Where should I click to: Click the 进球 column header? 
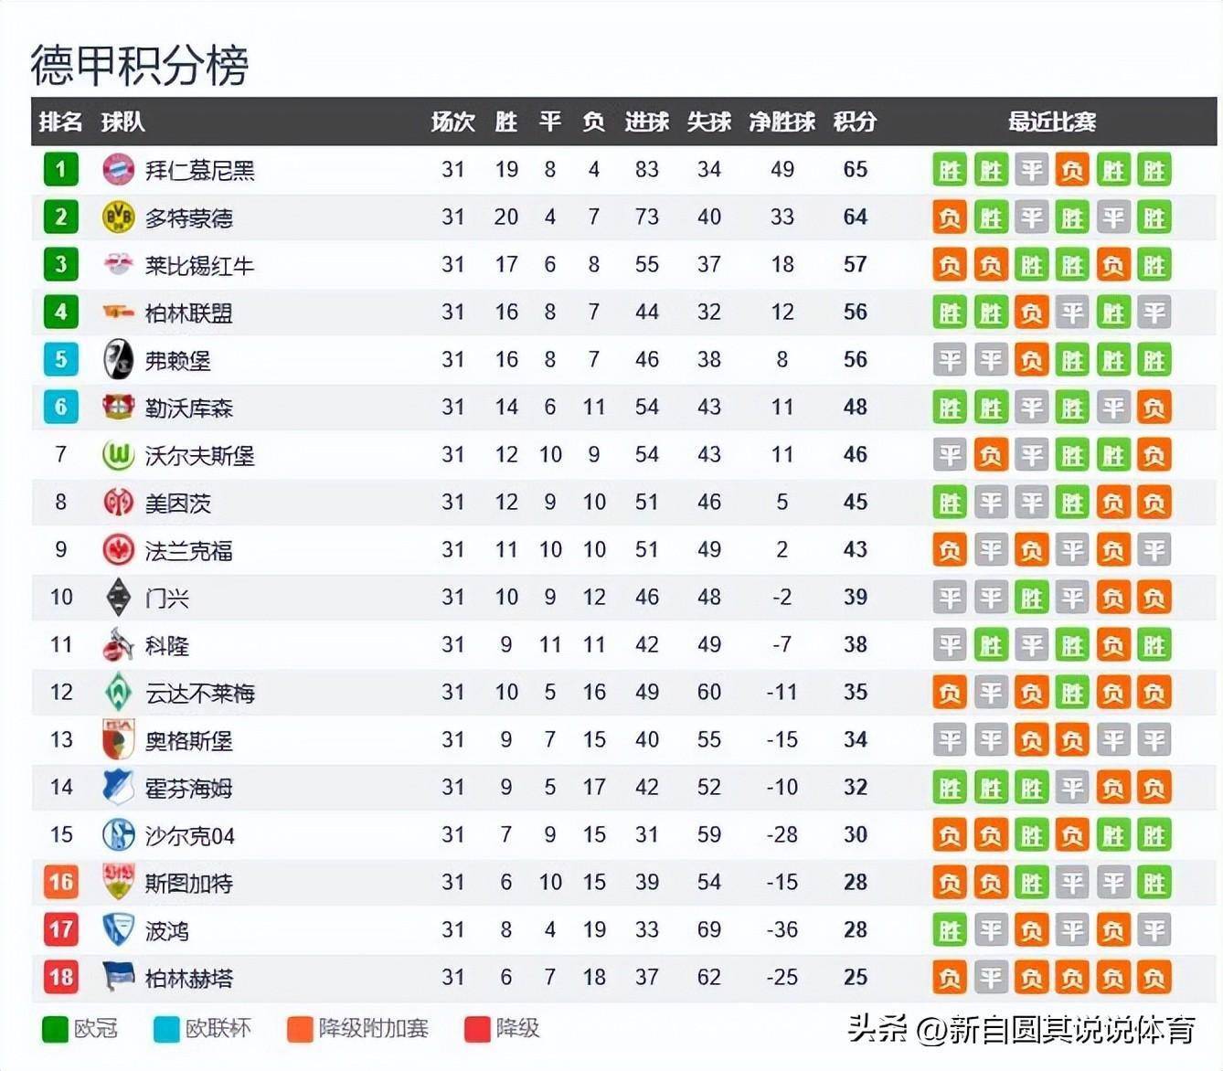pos(646,122)
